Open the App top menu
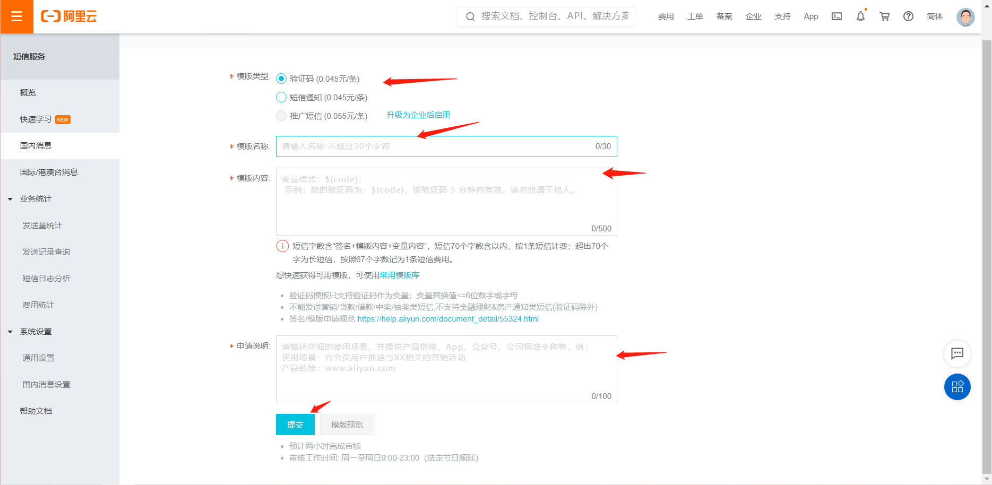The image size is (992, 485). (x=811, y=16)
